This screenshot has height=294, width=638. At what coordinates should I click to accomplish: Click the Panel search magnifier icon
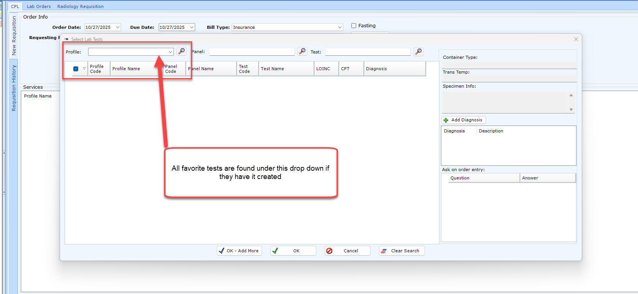302,51
